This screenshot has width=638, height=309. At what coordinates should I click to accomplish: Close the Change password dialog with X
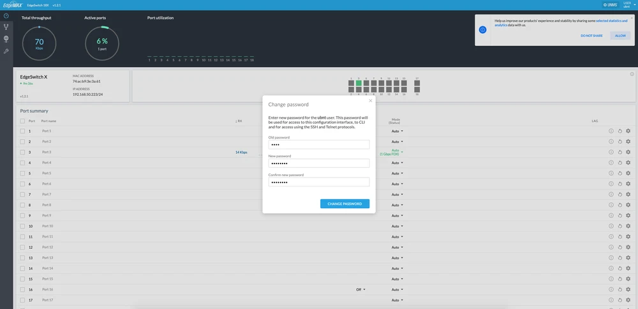coord(370,100)
